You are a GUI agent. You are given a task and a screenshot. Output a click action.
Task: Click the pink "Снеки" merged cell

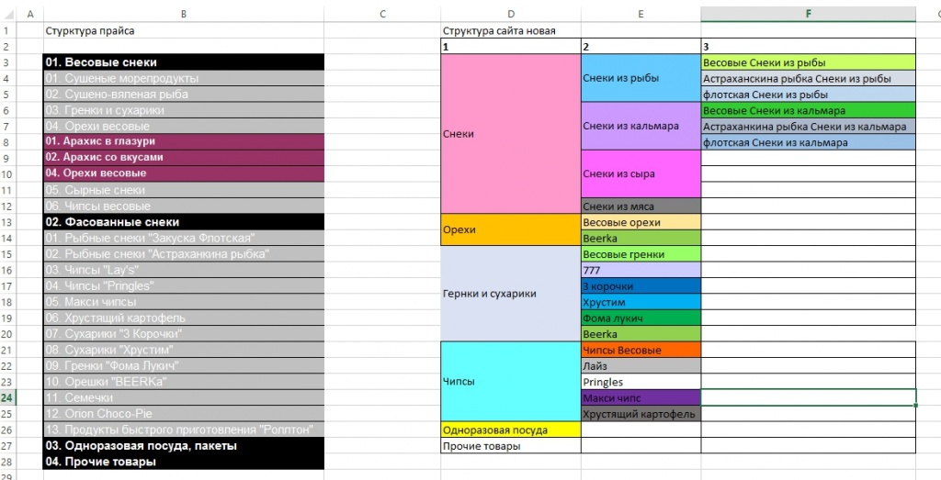[x=511, y=134]
